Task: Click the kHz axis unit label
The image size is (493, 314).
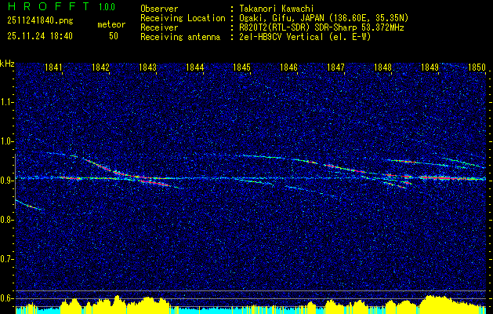Action: 7,64
